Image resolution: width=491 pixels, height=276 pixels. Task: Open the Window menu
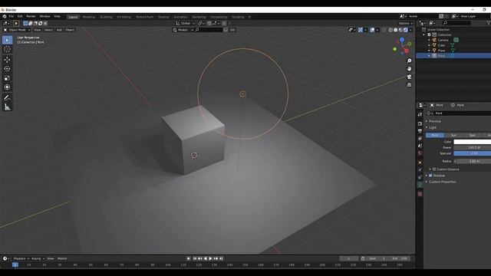point(44,17)
